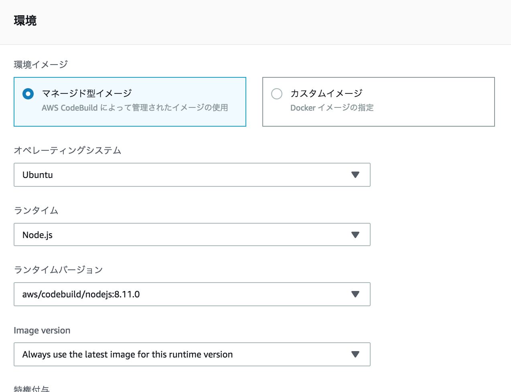The width and height of the screenshot is (511, 392).
Task: Click the arrow icon beside aws/codebuild/nodejs:8.11.0
Action: pyautogui.click(x=355, y=294)
